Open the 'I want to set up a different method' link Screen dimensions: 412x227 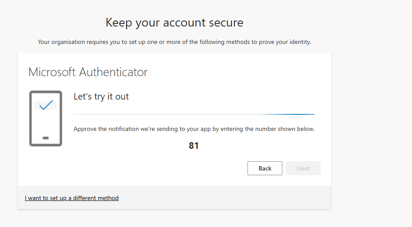point(72,198)
